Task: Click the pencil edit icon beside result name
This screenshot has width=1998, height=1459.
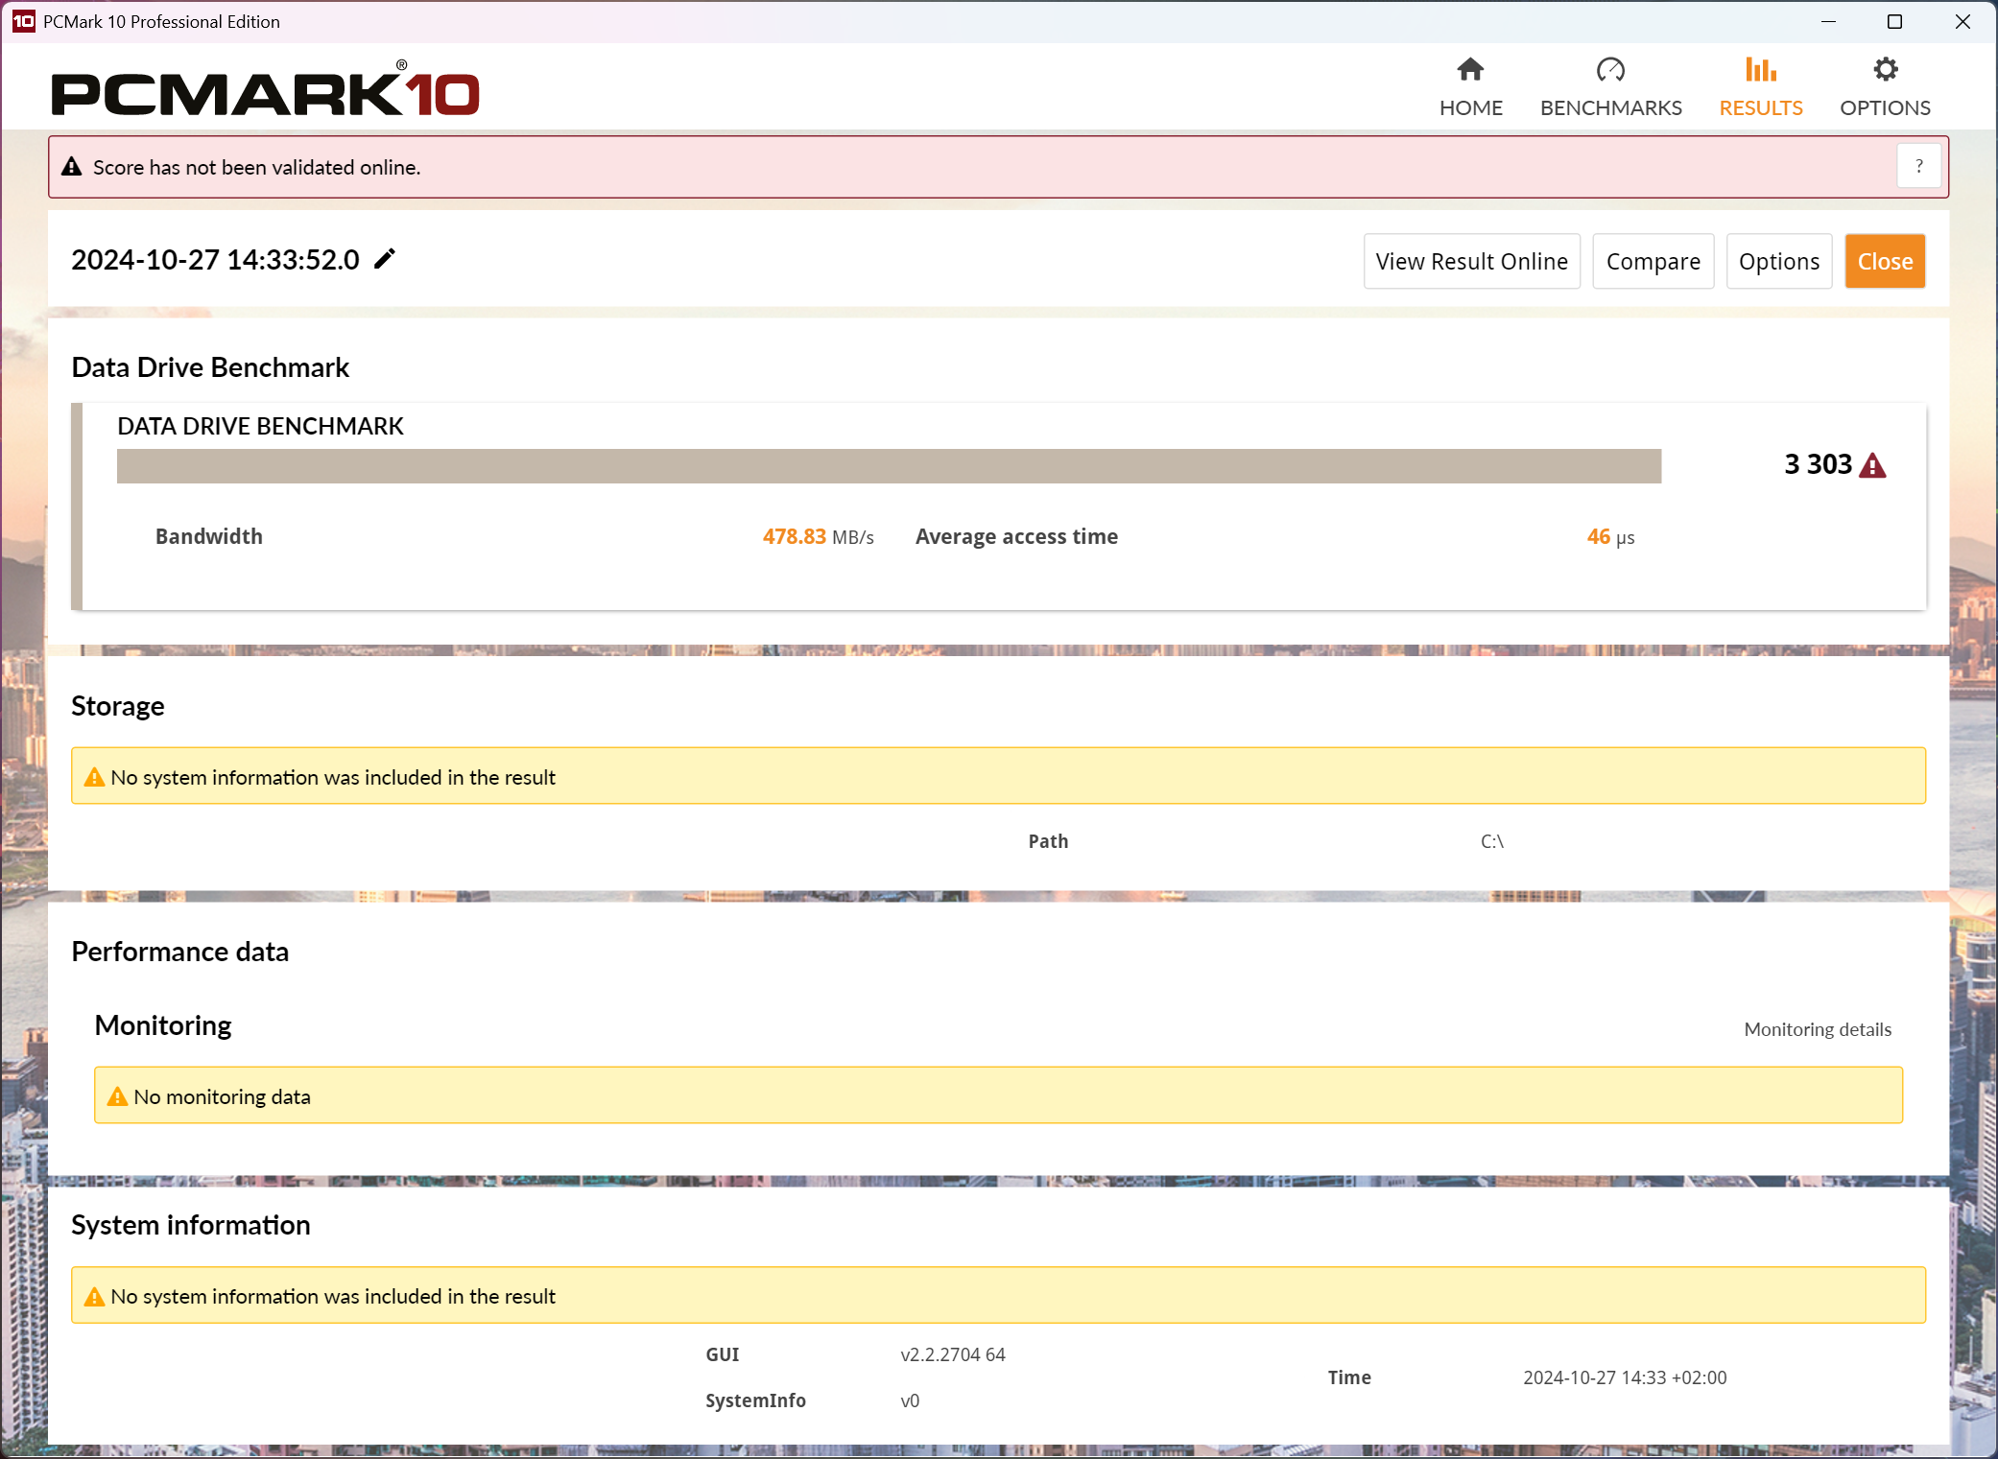Action: click(x=385, y=259)
